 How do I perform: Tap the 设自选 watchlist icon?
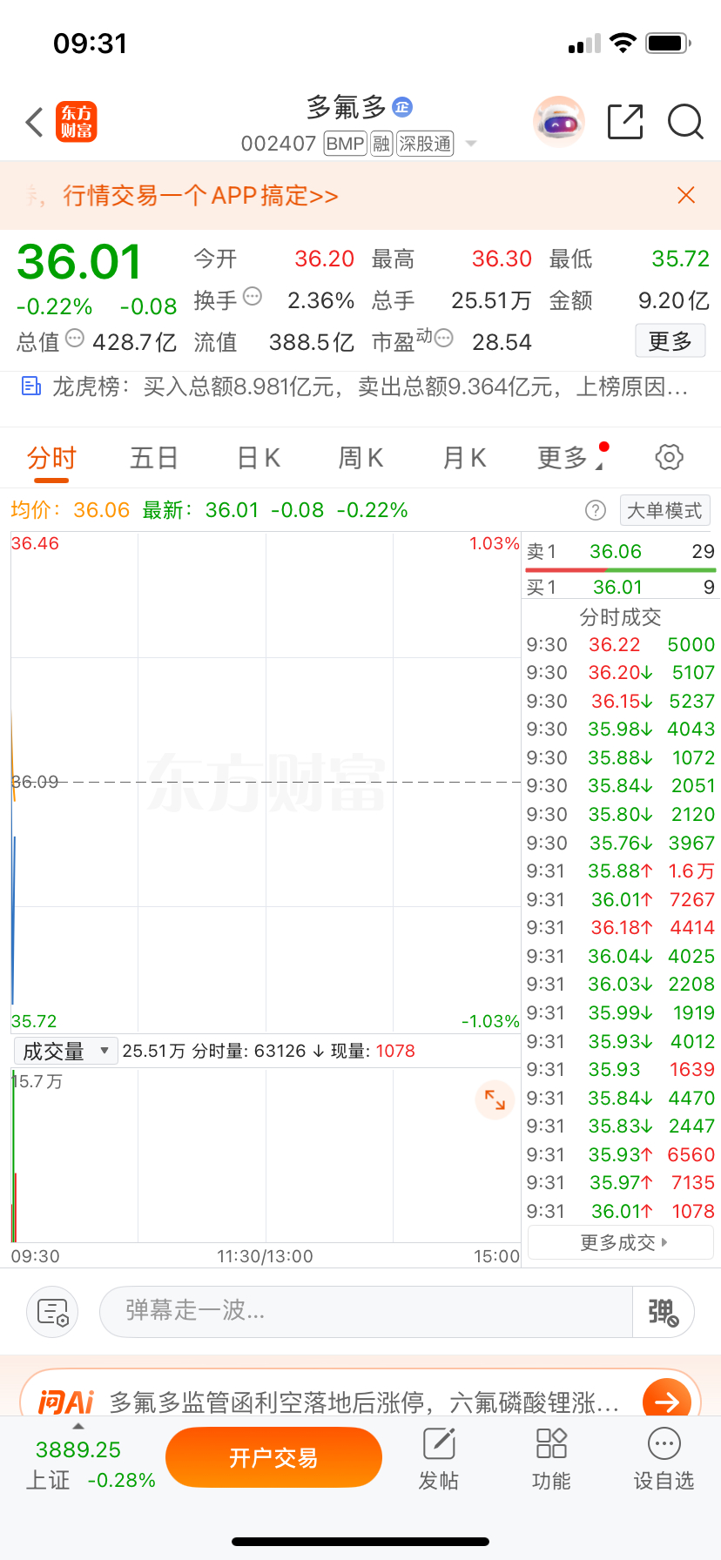coord(664,1459)
